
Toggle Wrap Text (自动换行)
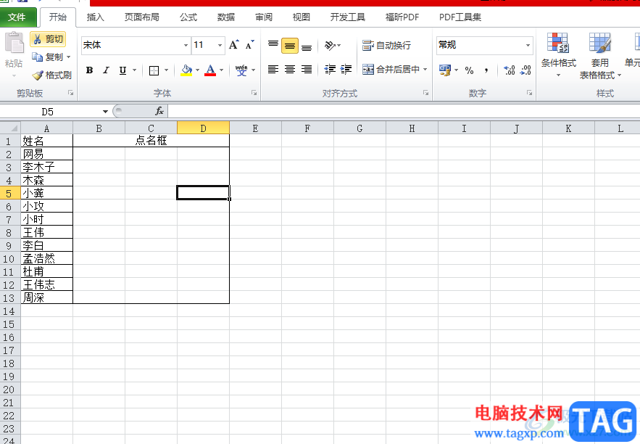click(386, 45)
